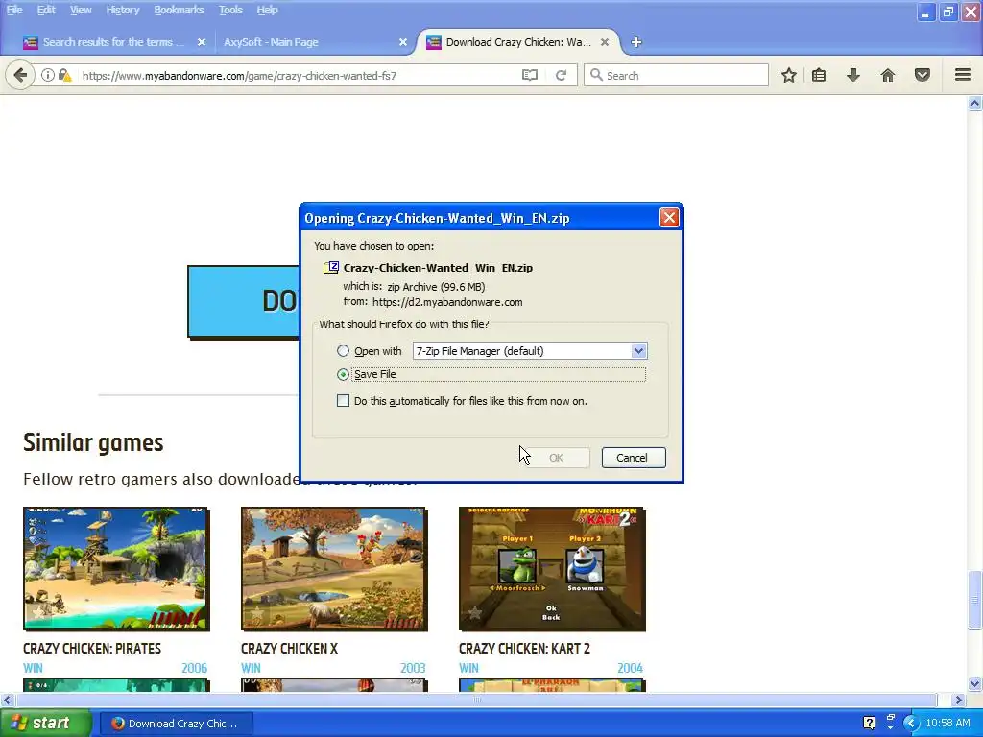Open Crazy Chicken: Kart 2 link
This screenshot has height=737, width=983.
click(x=524, y=648)
